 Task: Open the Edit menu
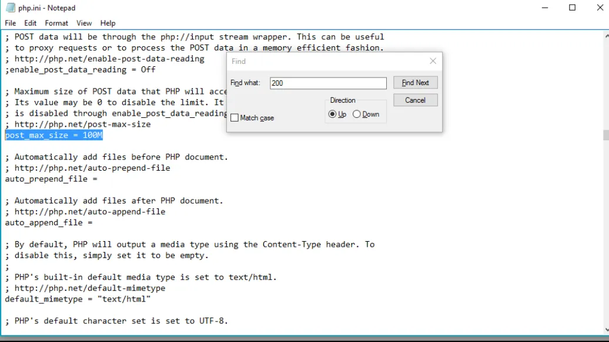[31, 23]
